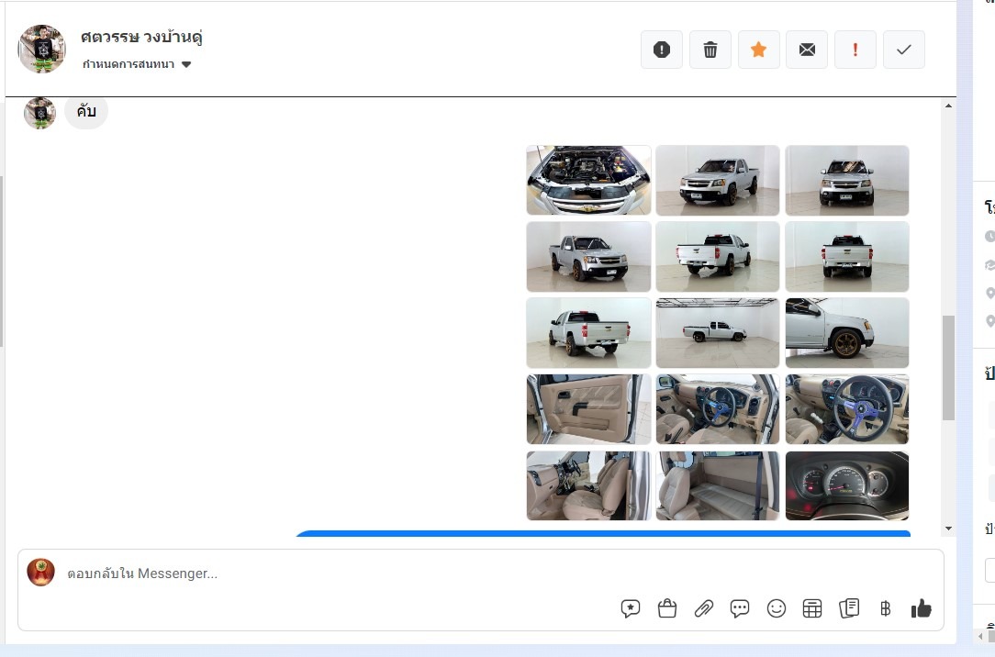
Task: Click the baht payment request icon
Action: coord(885,608)
